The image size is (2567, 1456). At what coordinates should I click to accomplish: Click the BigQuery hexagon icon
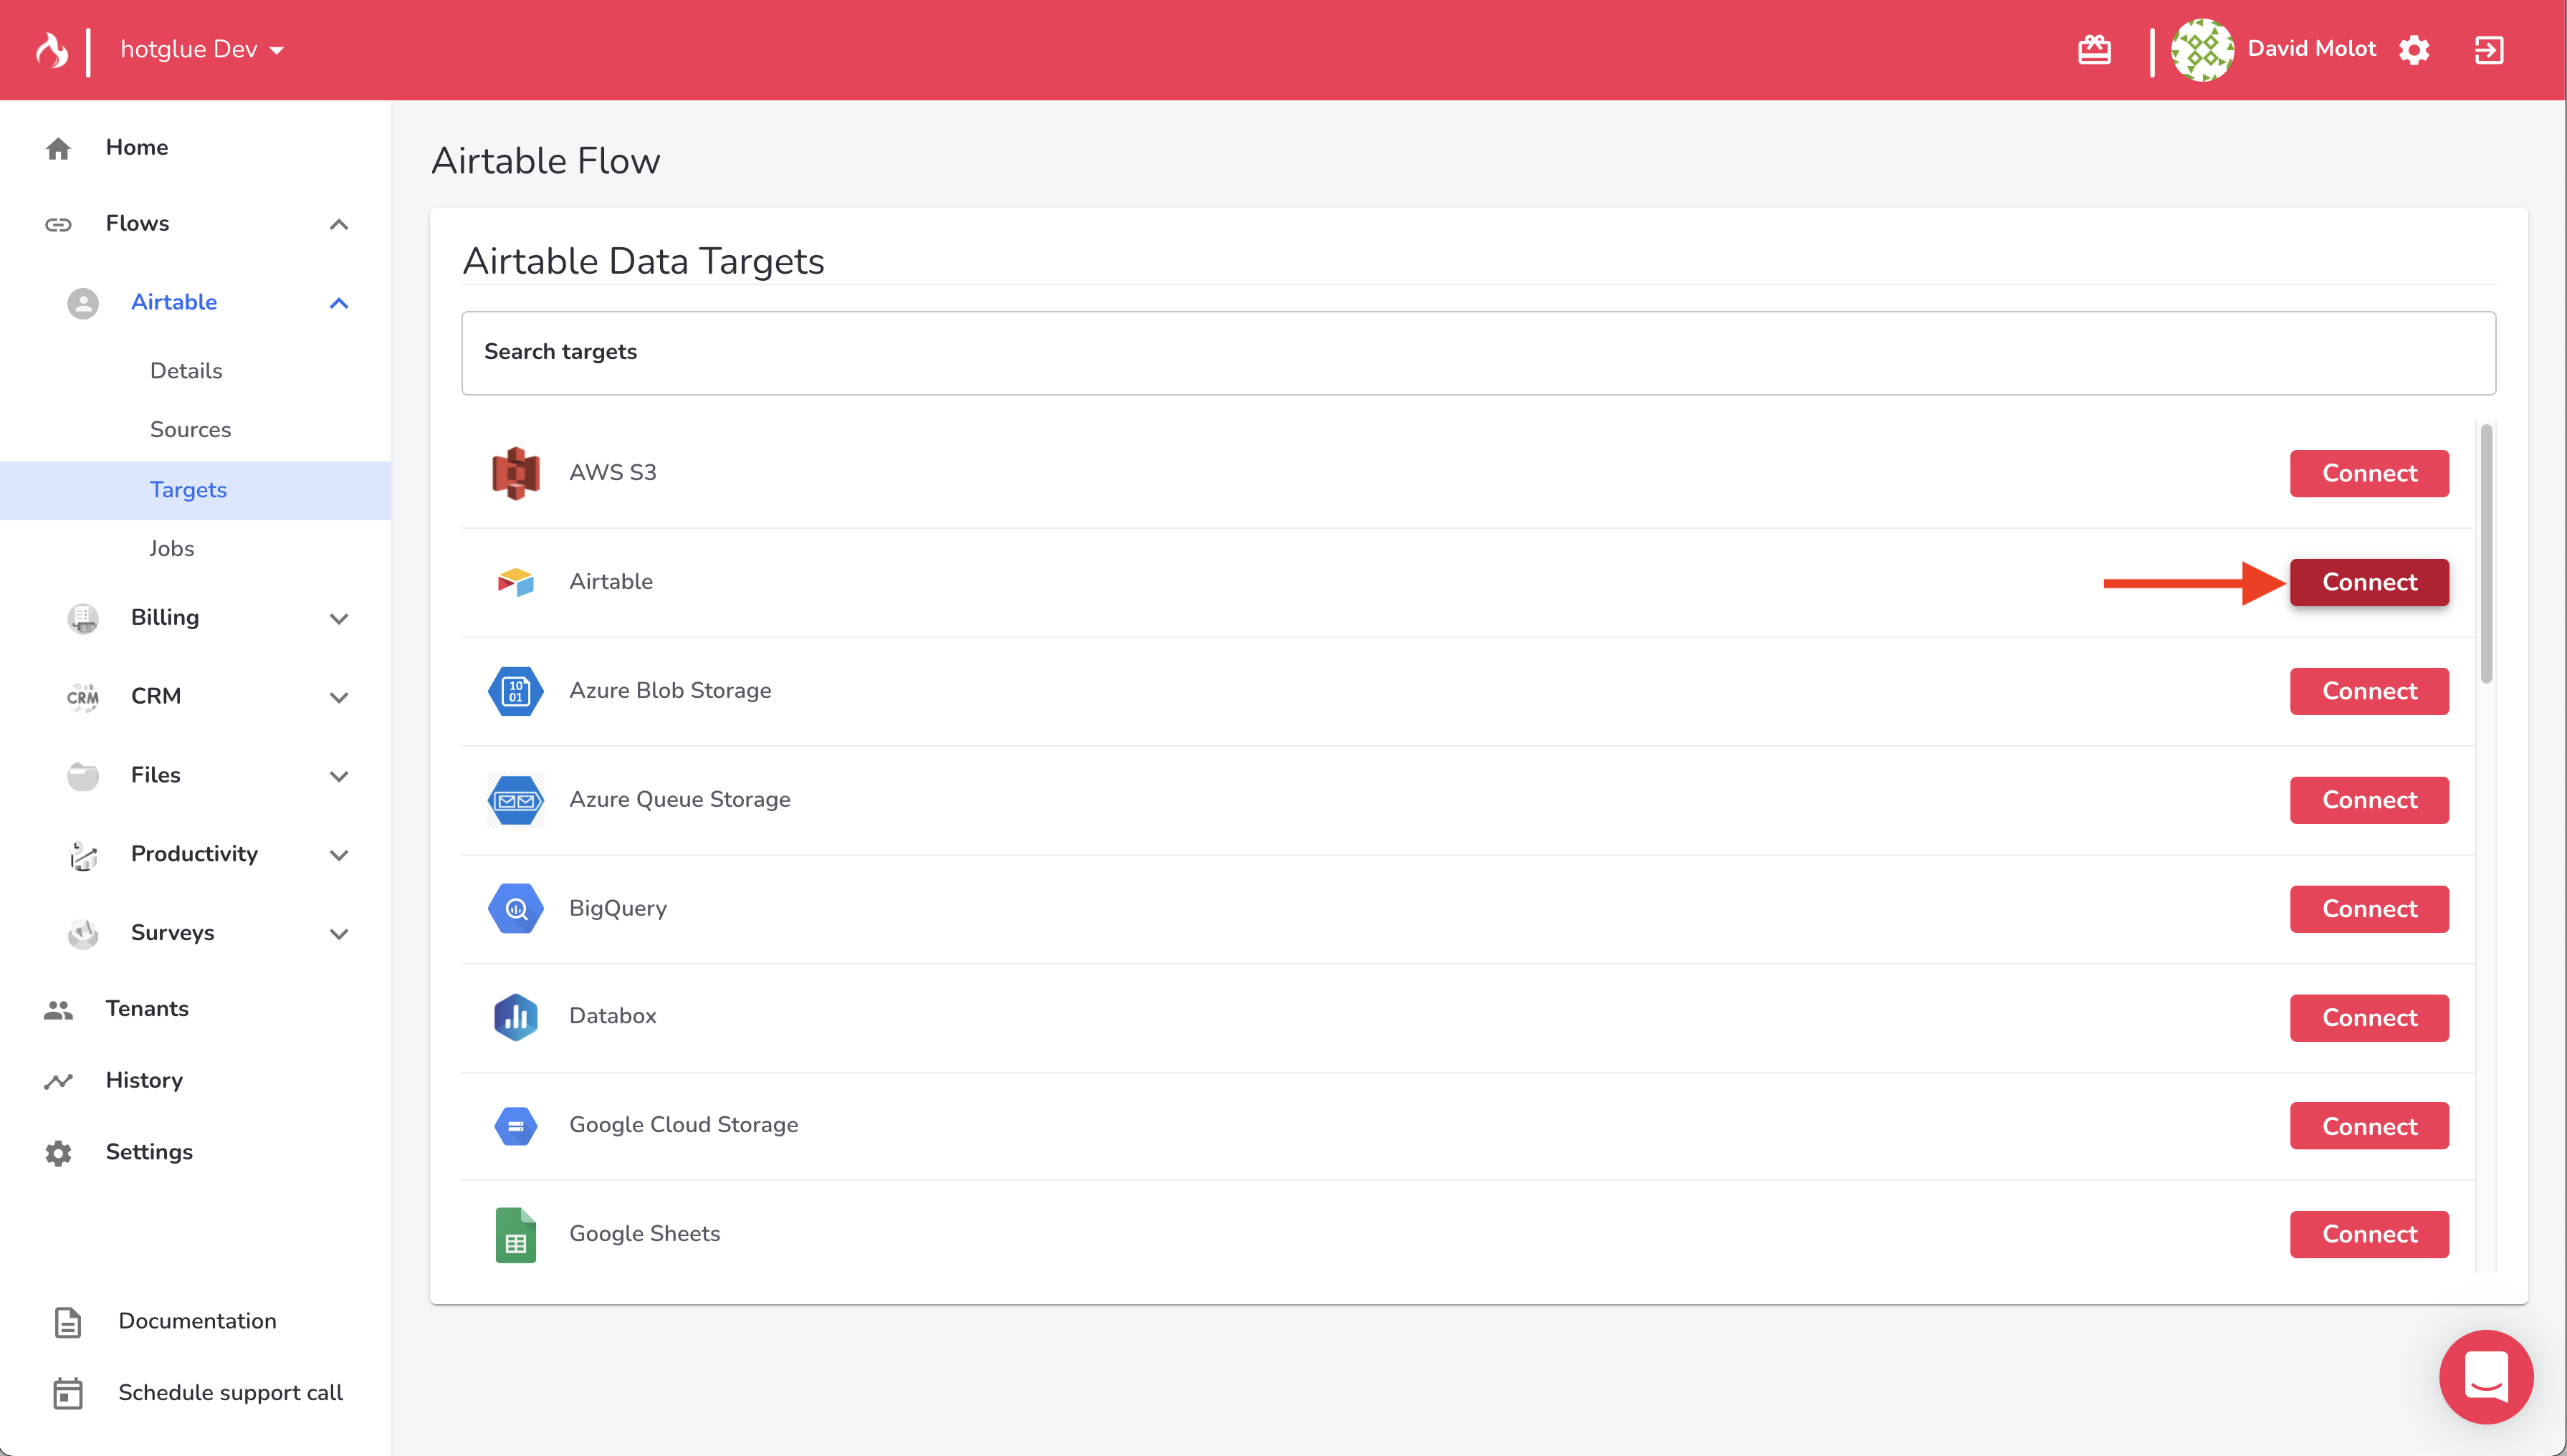pos(515,908)
